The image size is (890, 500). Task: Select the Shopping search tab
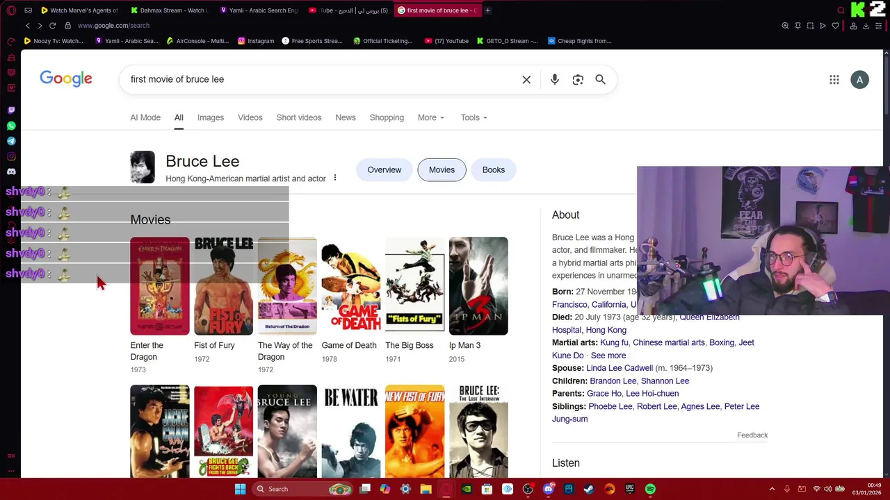387,117
